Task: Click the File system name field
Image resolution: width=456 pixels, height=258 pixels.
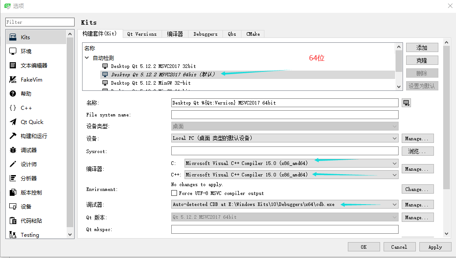Action: 285,115
